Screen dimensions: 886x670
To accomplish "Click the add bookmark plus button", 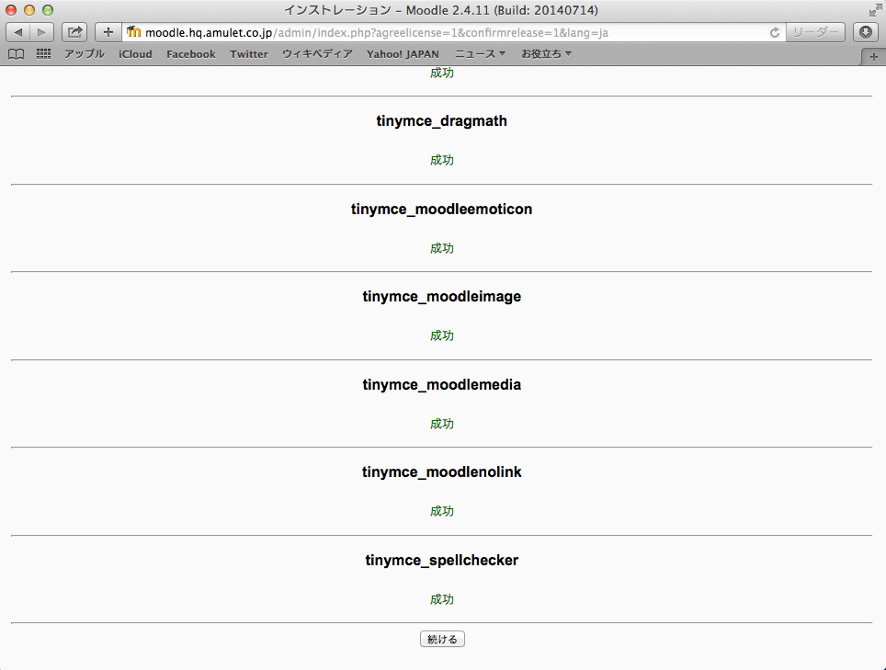I will click(108, 32).
